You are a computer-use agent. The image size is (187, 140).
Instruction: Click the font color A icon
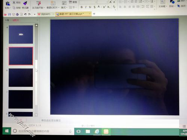[x=99, y=7]
